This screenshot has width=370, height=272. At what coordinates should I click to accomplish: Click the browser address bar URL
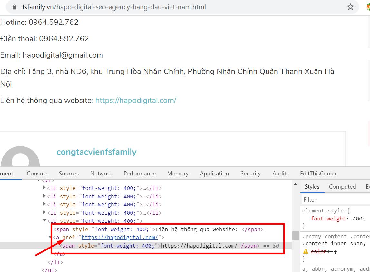(x=114, y=7)
